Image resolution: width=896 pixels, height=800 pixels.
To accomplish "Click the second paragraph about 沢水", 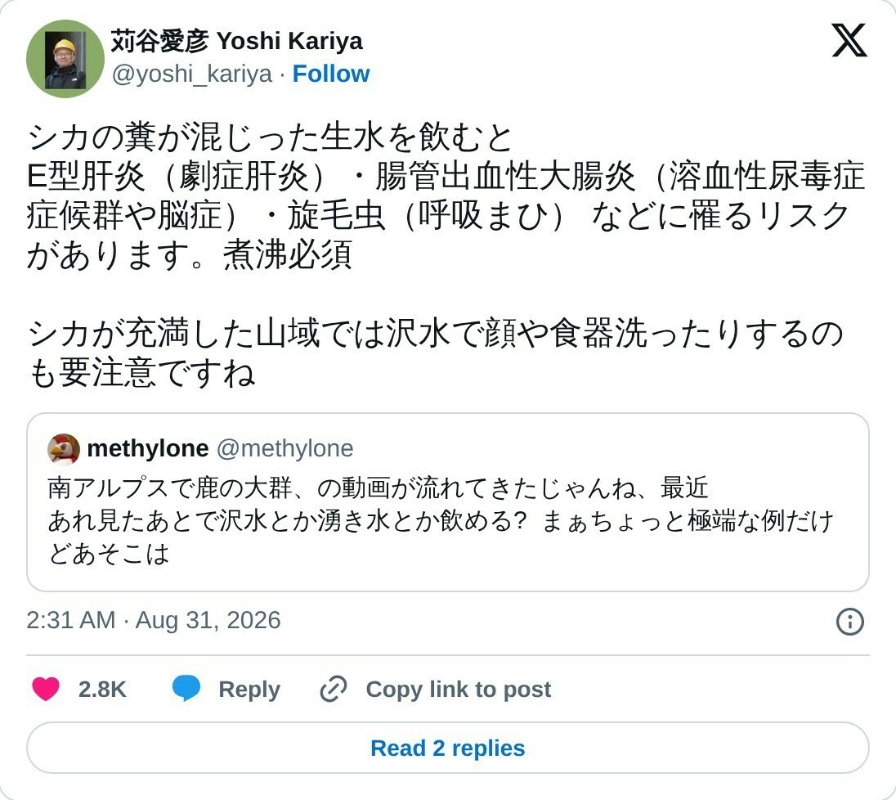I will pyautogui.click(x=435, y=353).
